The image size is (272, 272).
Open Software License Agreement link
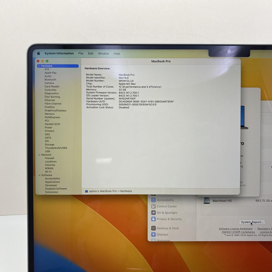(235, 229)
